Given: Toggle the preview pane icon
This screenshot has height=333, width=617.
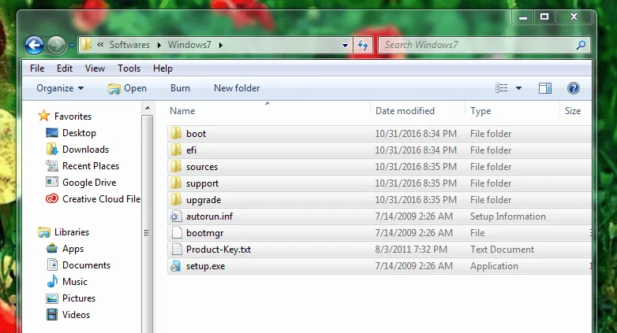Looking at the screenshot, I should tap(545, 88).
